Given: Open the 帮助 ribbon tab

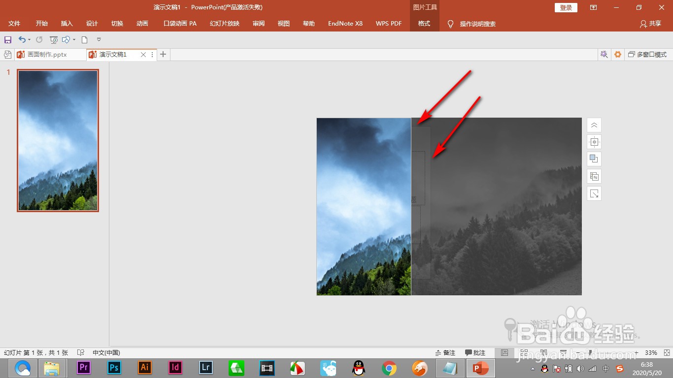Looking at the screenshot, I should point(309,24).
